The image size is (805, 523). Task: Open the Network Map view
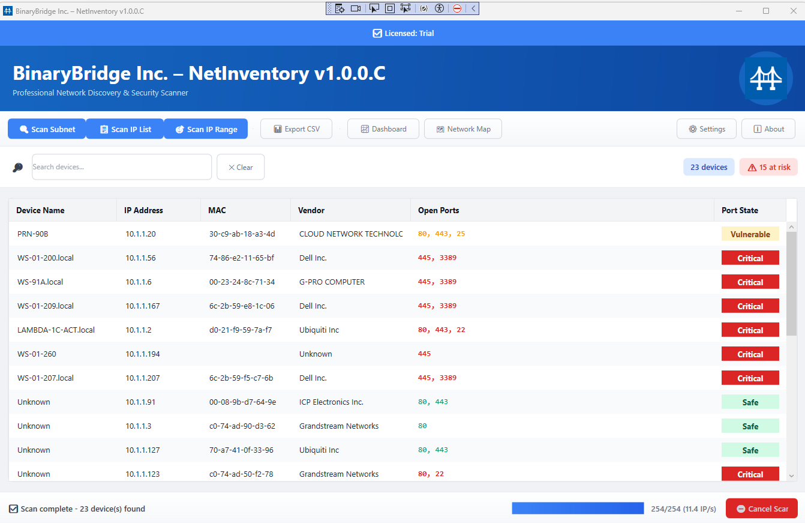pos(463,129)
